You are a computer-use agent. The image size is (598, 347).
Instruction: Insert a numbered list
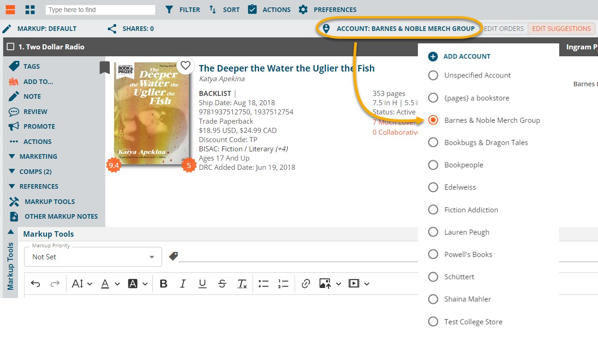click(x=283, y=284)
